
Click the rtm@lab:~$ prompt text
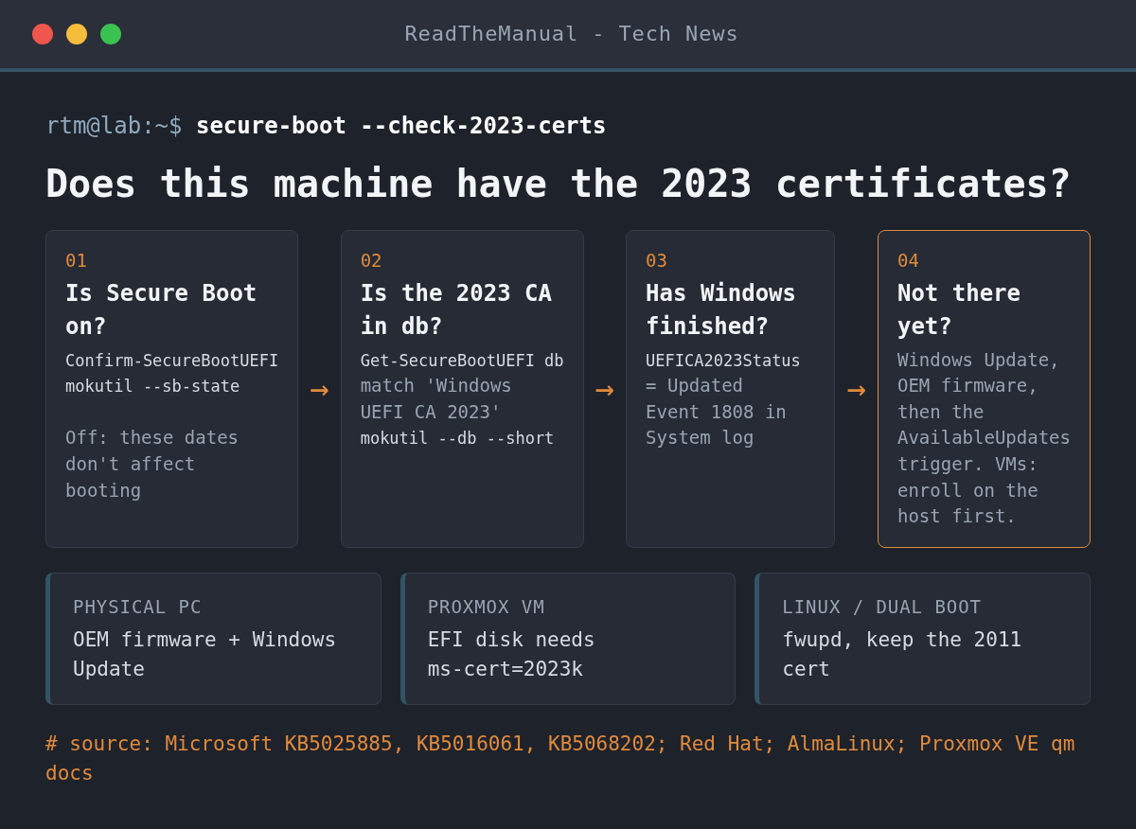click(114, 125)
